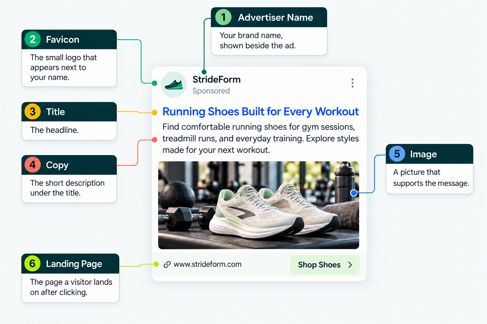This screenshot has width=487, height=324.
Task: Select the StrideForm advertiser name
Action: [217, 79]
